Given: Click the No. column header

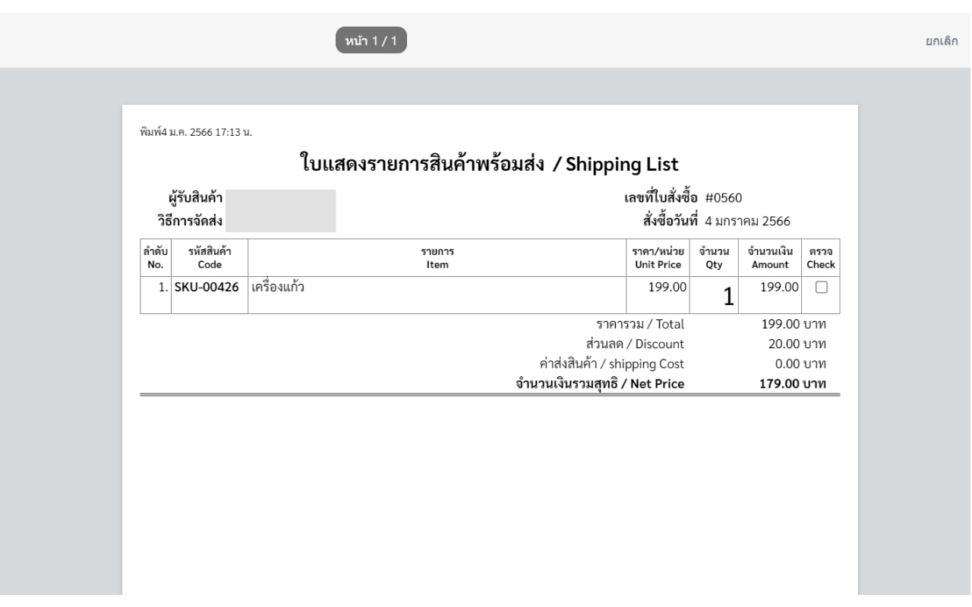Looking at the screenshot, I should 156,258.
